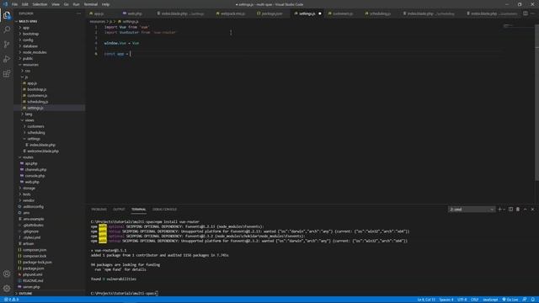Image resolution: width=539 pixels, height=303 pixels.
Task: Open the View menu
Action: 56,4
